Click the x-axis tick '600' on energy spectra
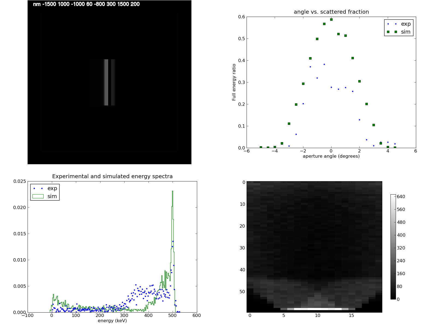 coord(197,316)
